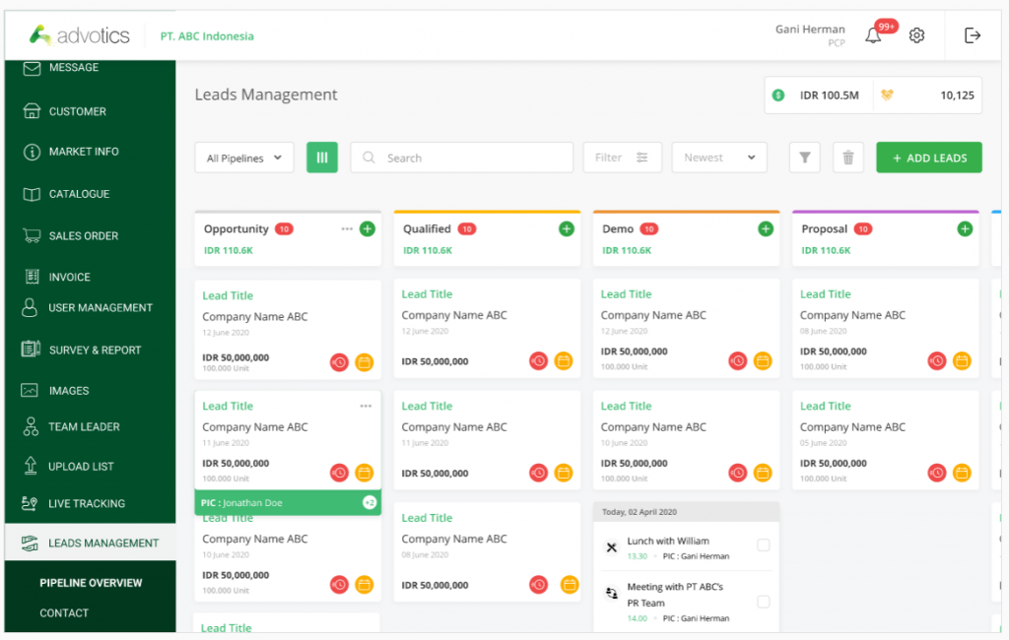The width and height of the screenshot is (1009, 640).
Task: Click the logout icon in header
Action: pos(973,35)
